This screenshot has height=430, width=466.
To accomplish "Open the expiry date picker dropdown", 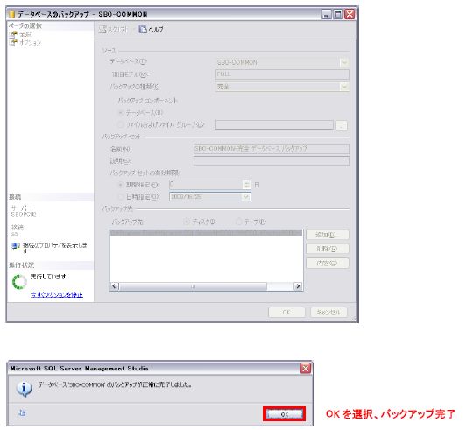I will (246, 197).
